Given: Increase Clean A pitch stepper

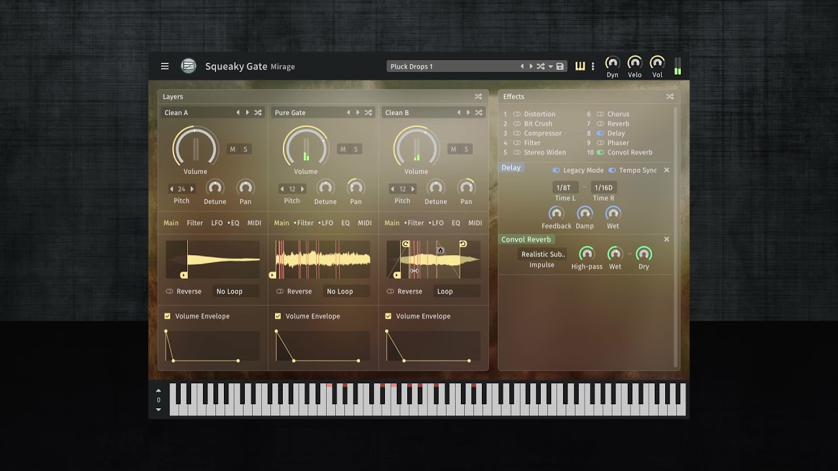Looking at the screenshot, I should coord(192,189).
